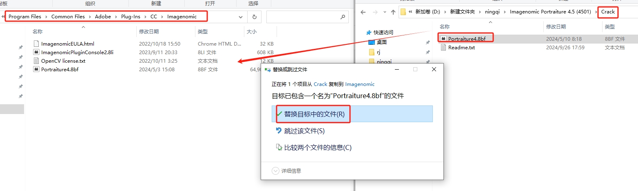The height and width of the screenshot is (191, 638).
Task: Click folder icon in right window address bar
Action: (403, 12)
